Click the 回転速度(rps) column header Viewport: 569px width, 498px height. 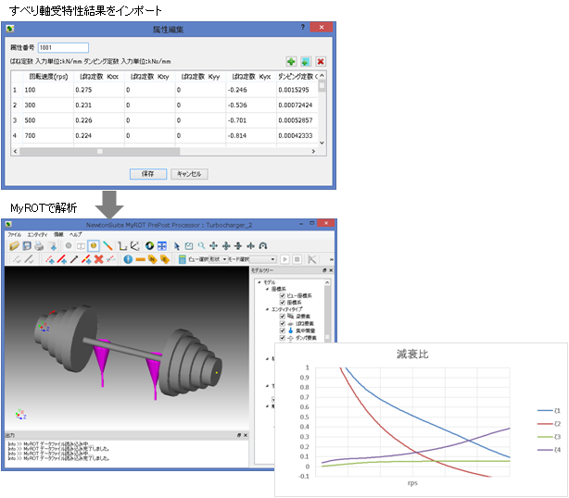click(x=48, y=77)
